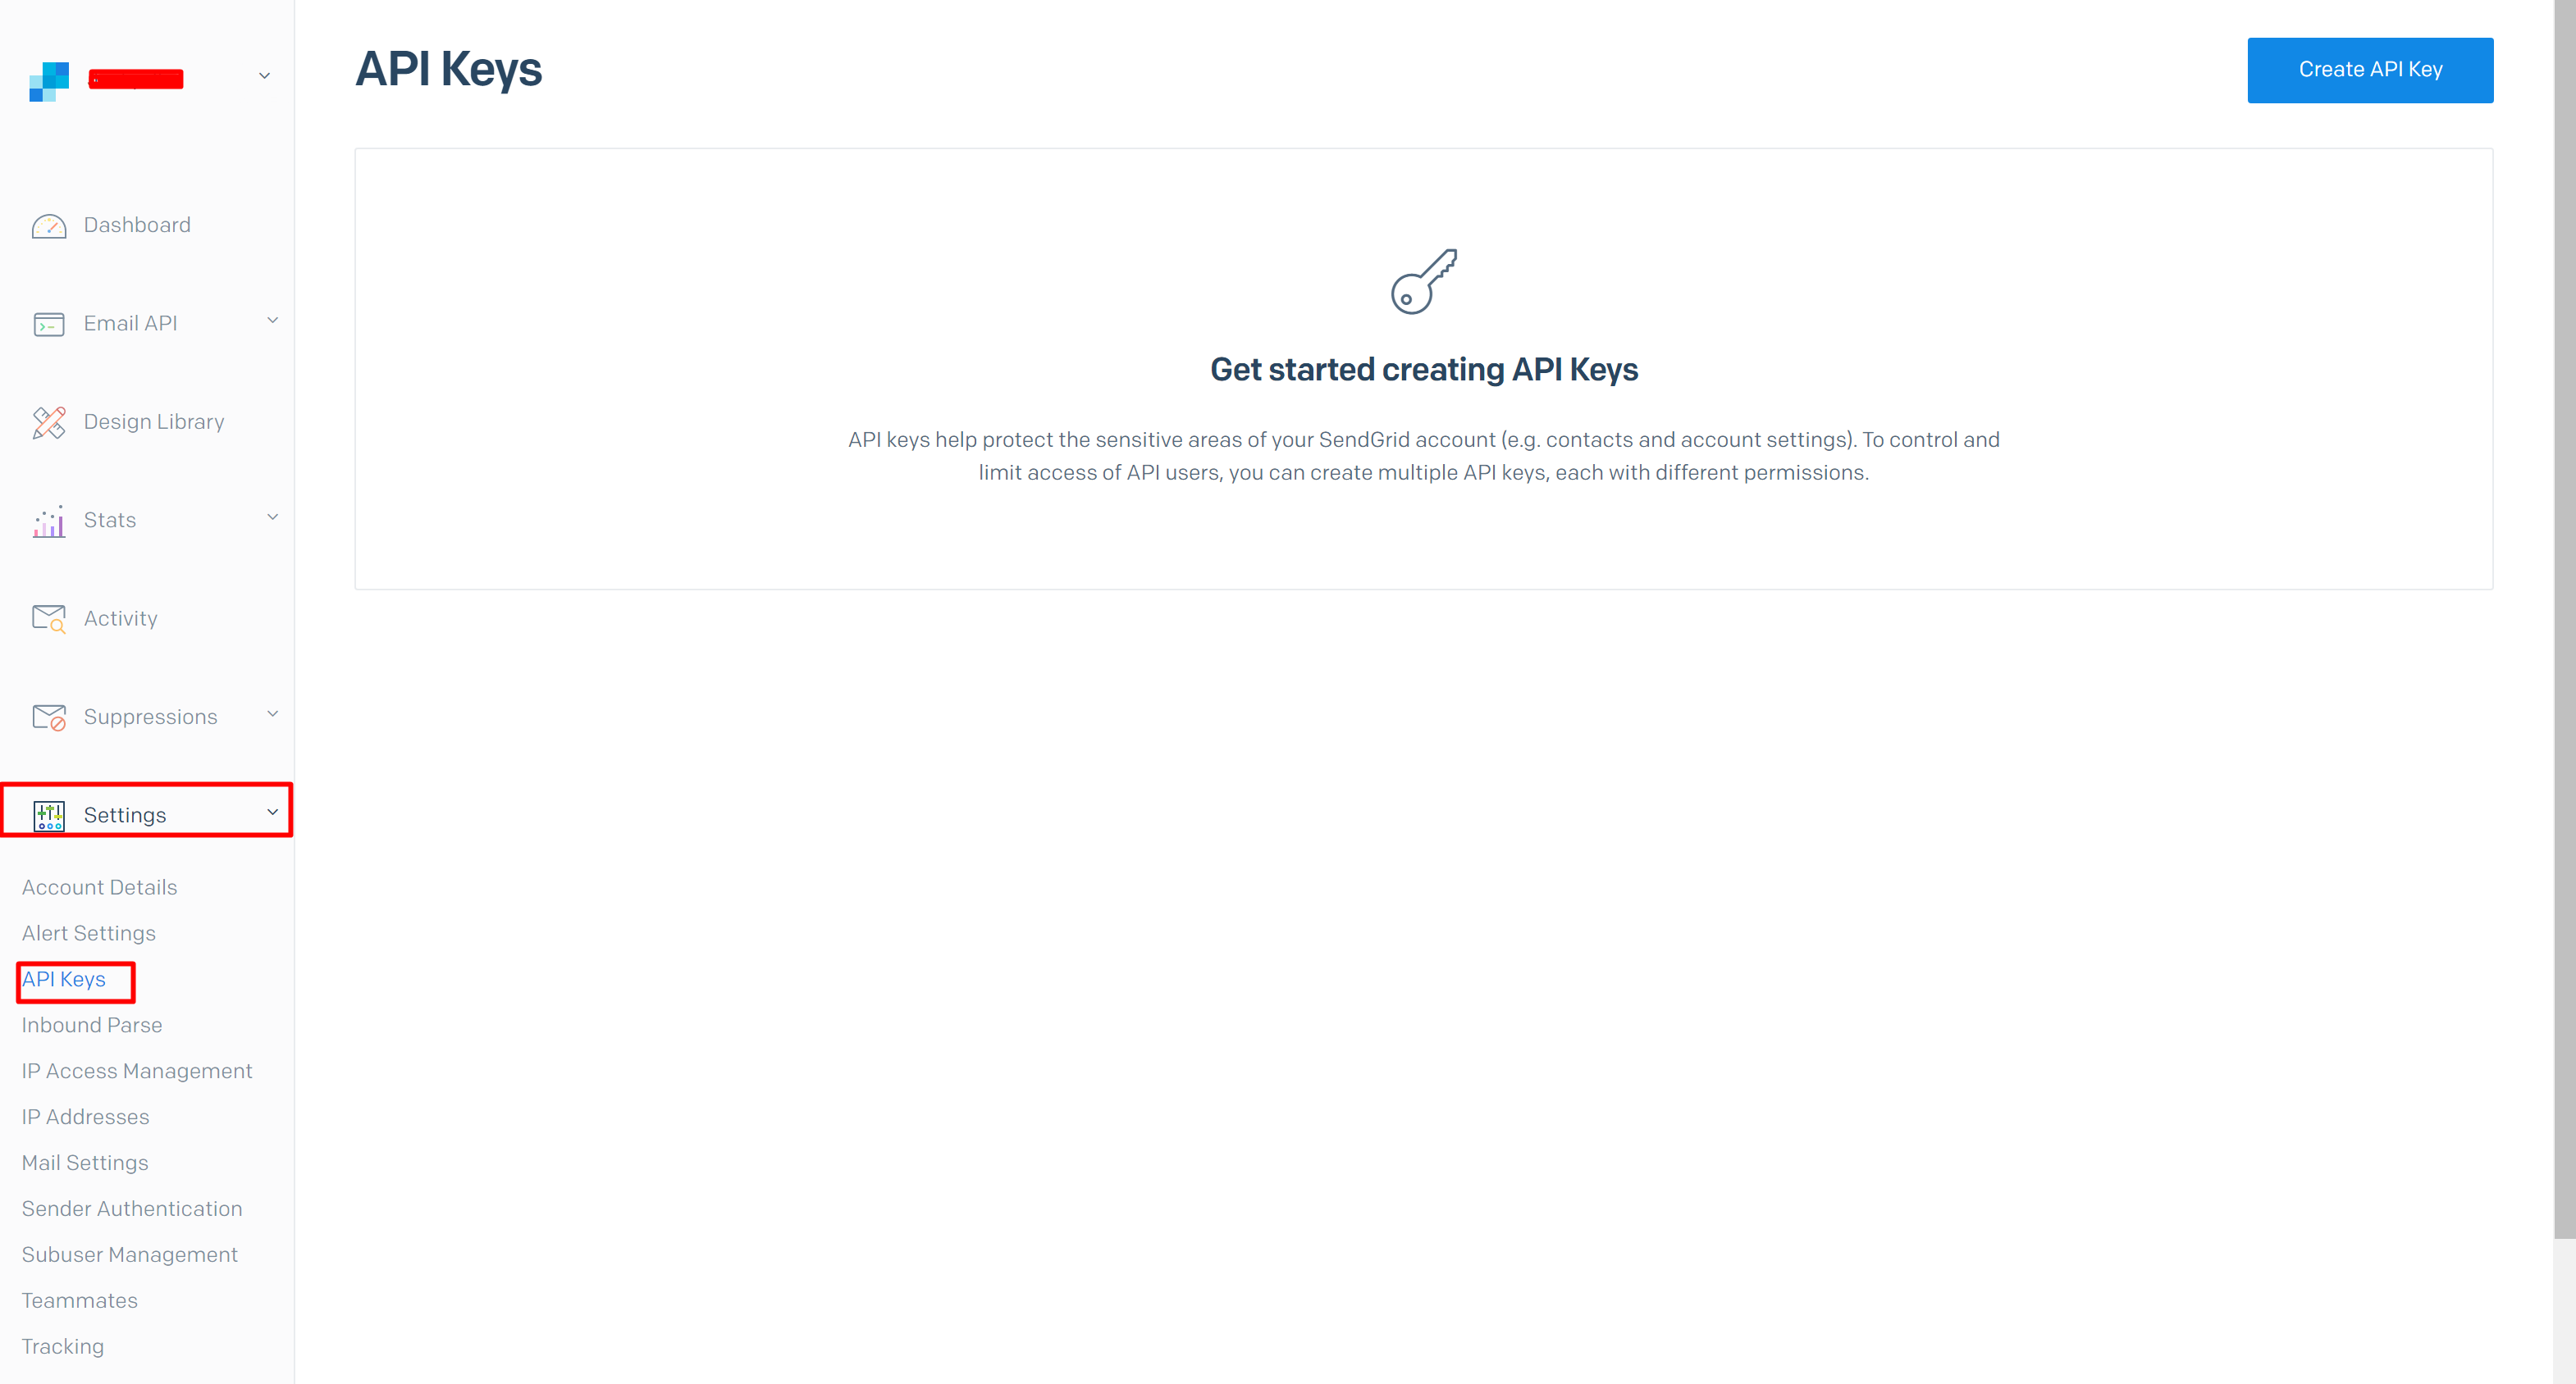The height and width of the screenshot is (1384, 2576).
Task: Click the Create API Key button
Action: point(2370,70)
